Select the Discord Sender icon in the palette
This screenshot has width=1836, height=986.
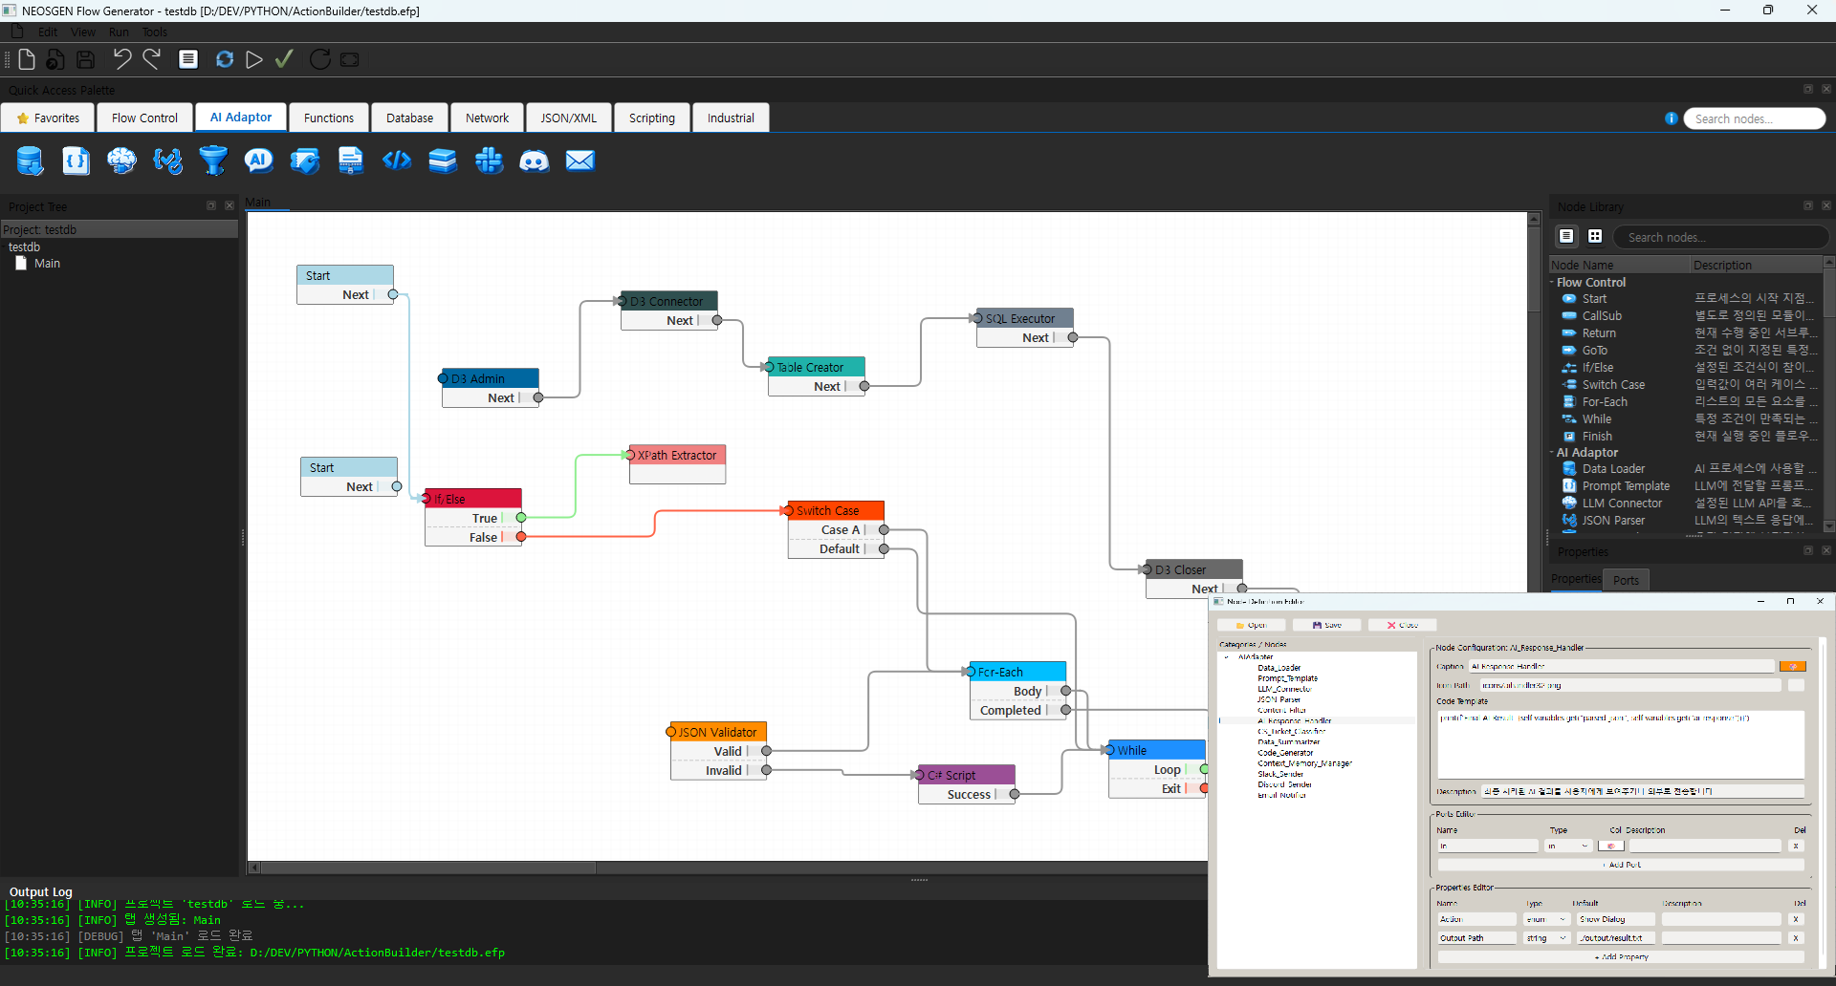click(535, 161)
